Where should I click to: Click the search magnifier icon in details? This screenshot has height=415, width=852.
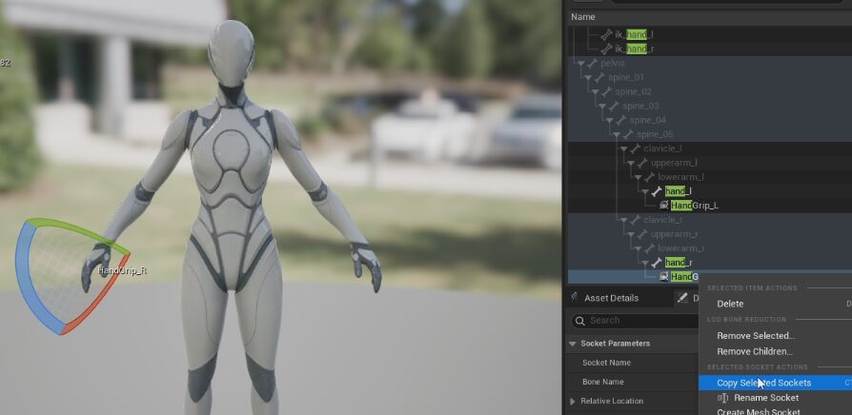pyautogui.click(x=581, y=321)
